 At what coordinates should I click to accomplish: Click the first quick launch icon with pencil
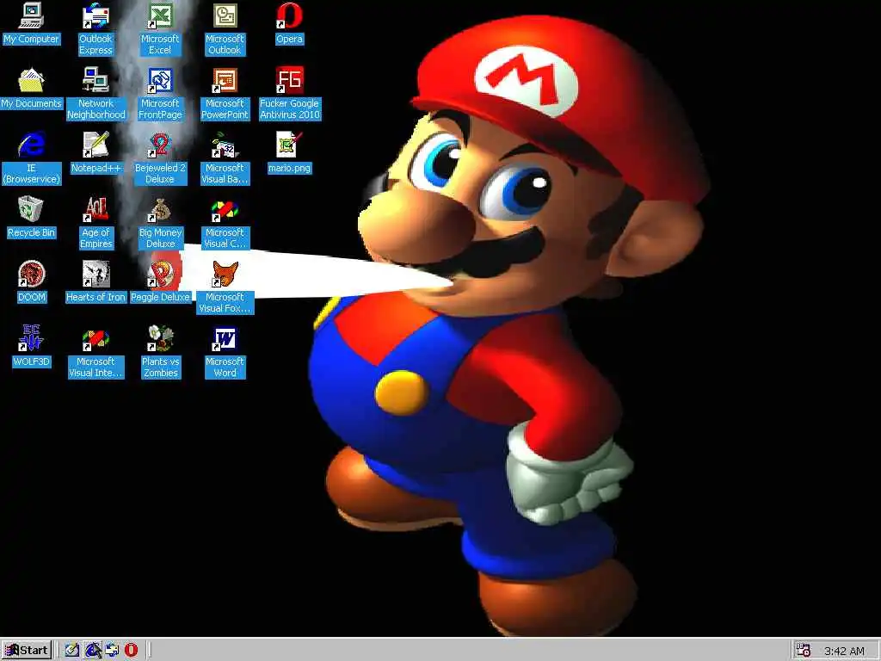[x=72, y=650]
